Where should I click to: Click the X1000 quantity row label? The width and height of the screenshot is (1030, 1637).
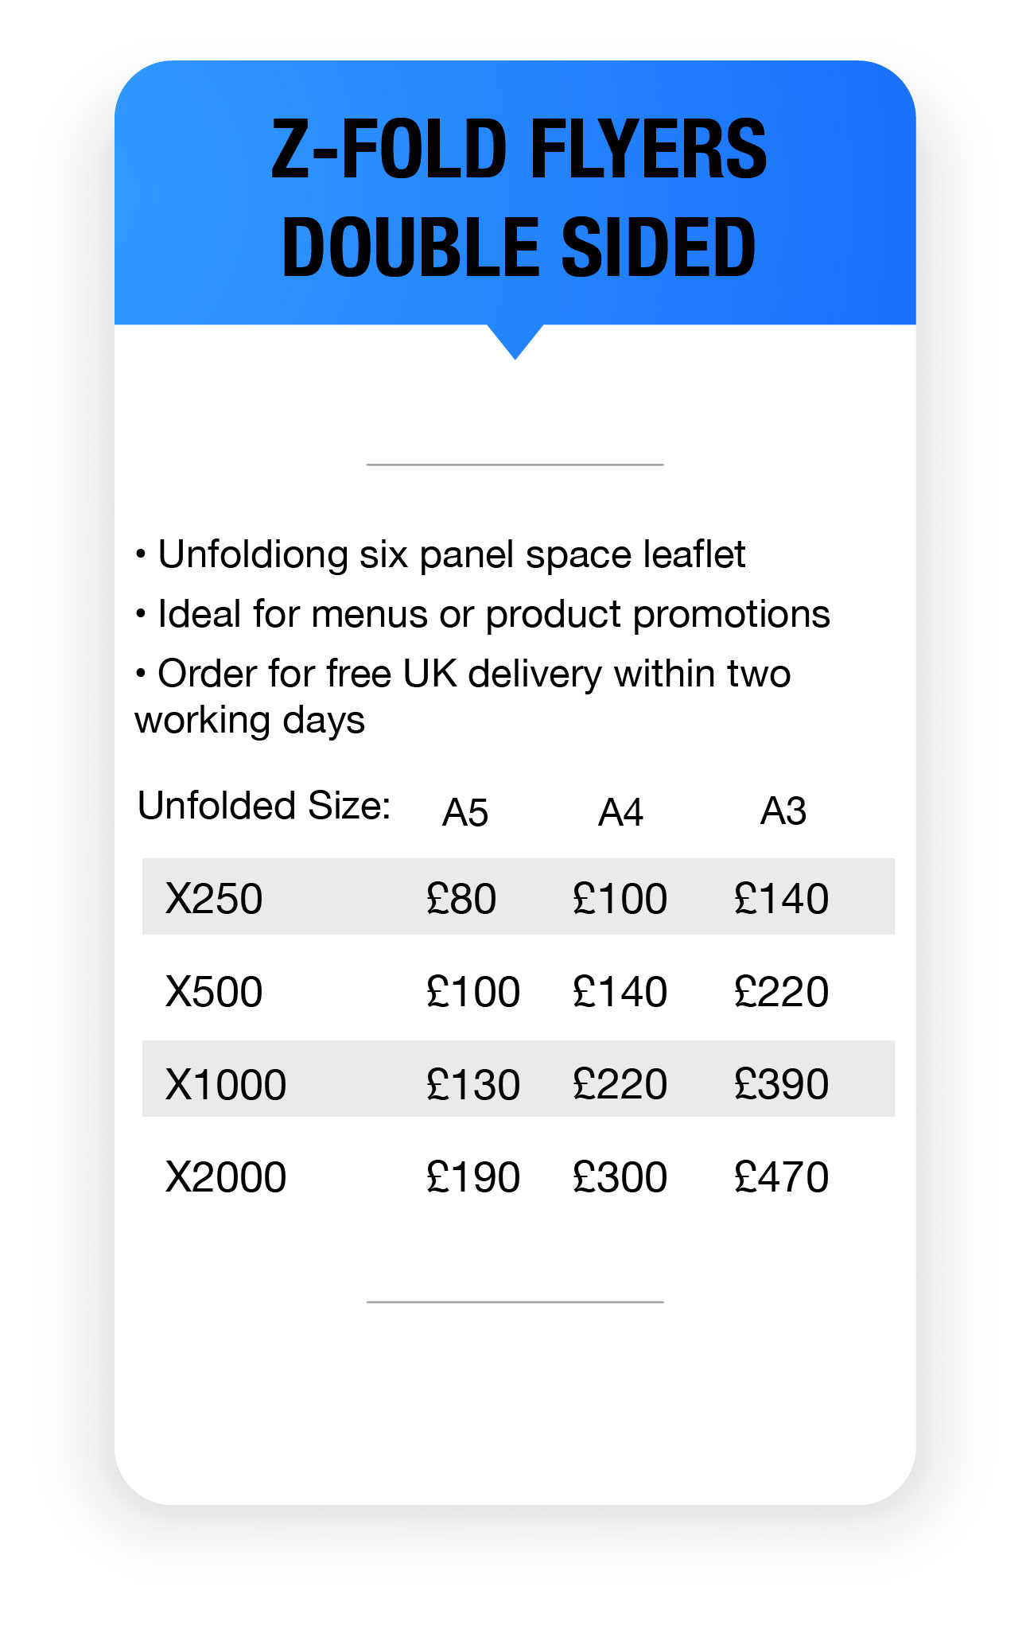pos(226,1084)
